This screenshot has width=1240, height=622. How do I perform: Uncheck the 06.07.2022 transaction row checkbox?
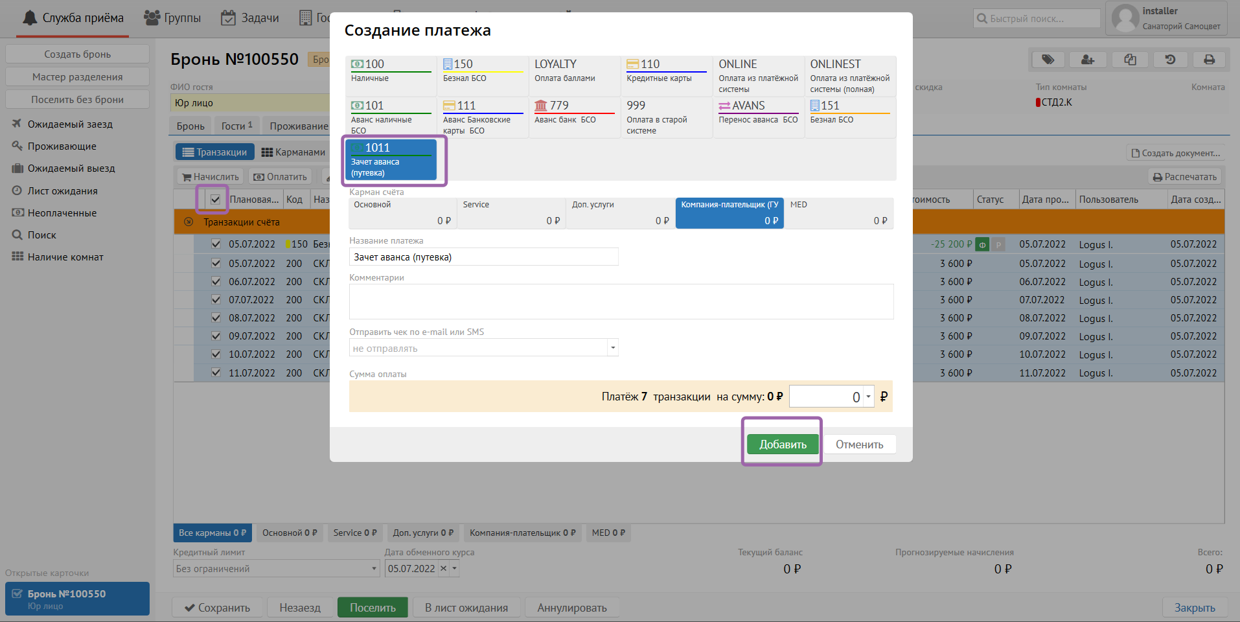click(x=216, y=282)
